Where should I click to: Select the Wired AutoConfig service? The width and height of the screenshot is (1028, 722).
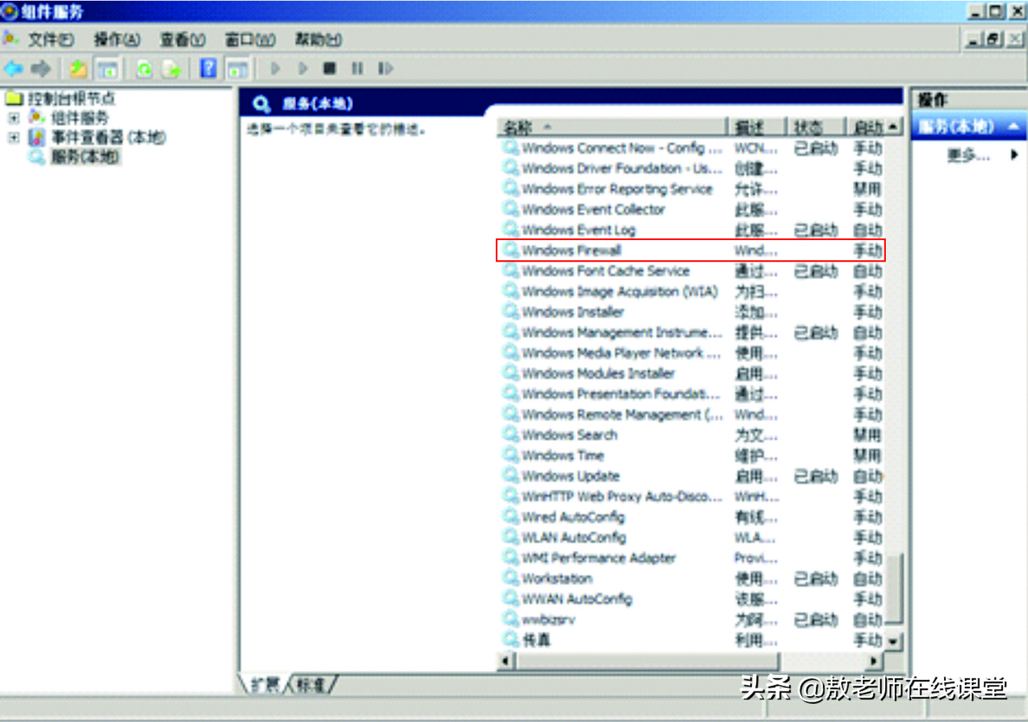690,517
